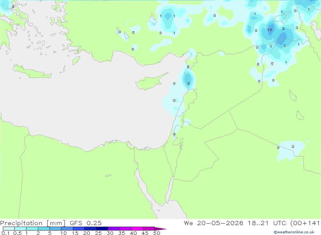Click the over-50 arrow tip of the legend

pyautogui.click(x=160, y=229)
